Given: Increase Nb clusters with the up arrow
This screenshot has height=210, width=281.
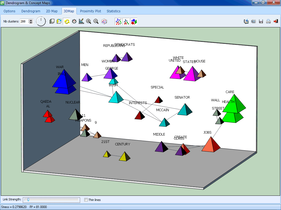Looking at the screenshot, I should coord(31,20).
